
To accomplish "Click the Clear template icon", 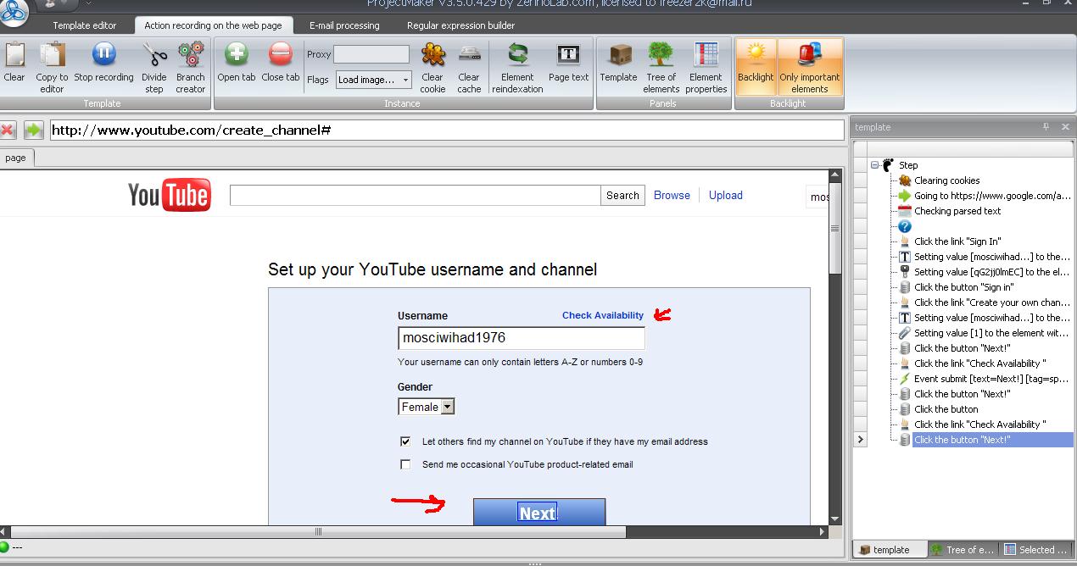I will (x=14, y=56).
